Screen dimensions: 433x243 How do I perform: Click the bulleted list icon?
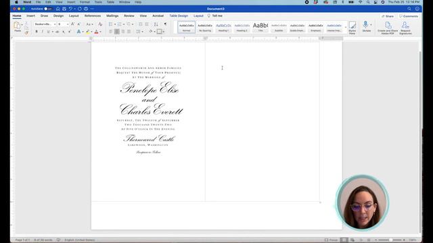[110, 24]
